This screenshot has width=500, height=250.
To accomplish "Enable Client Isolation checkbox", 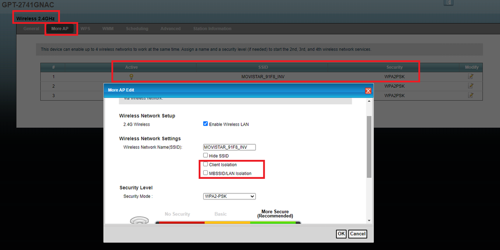I will pos(205,164).
